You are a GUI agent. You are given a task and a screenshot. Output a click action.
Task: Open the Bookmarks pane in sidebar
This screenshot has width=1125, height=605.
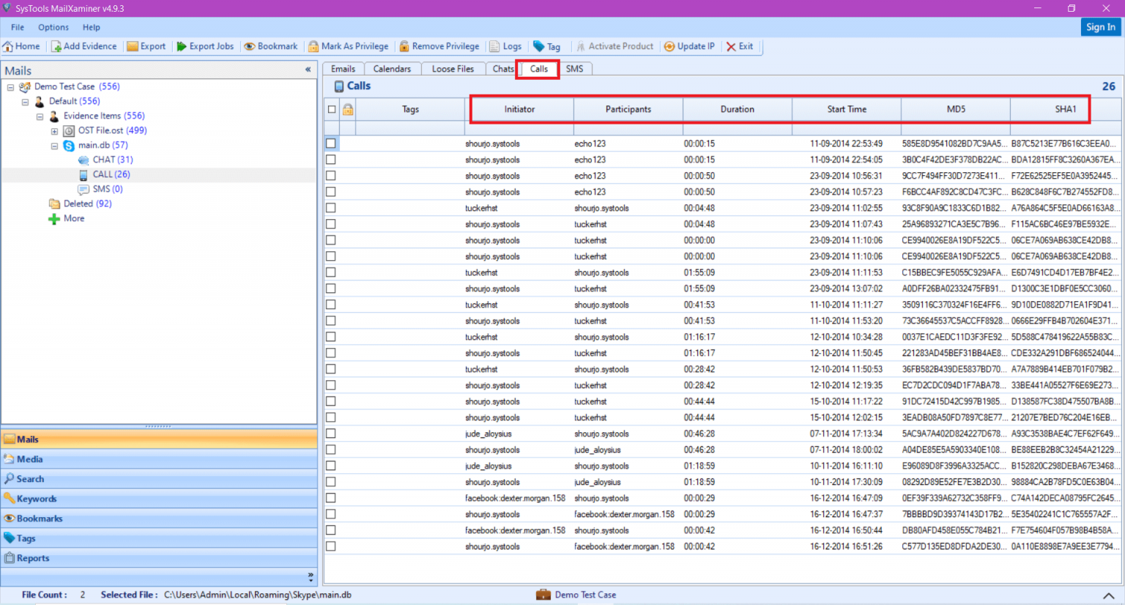pyautogui.click(x=159, y=519)
